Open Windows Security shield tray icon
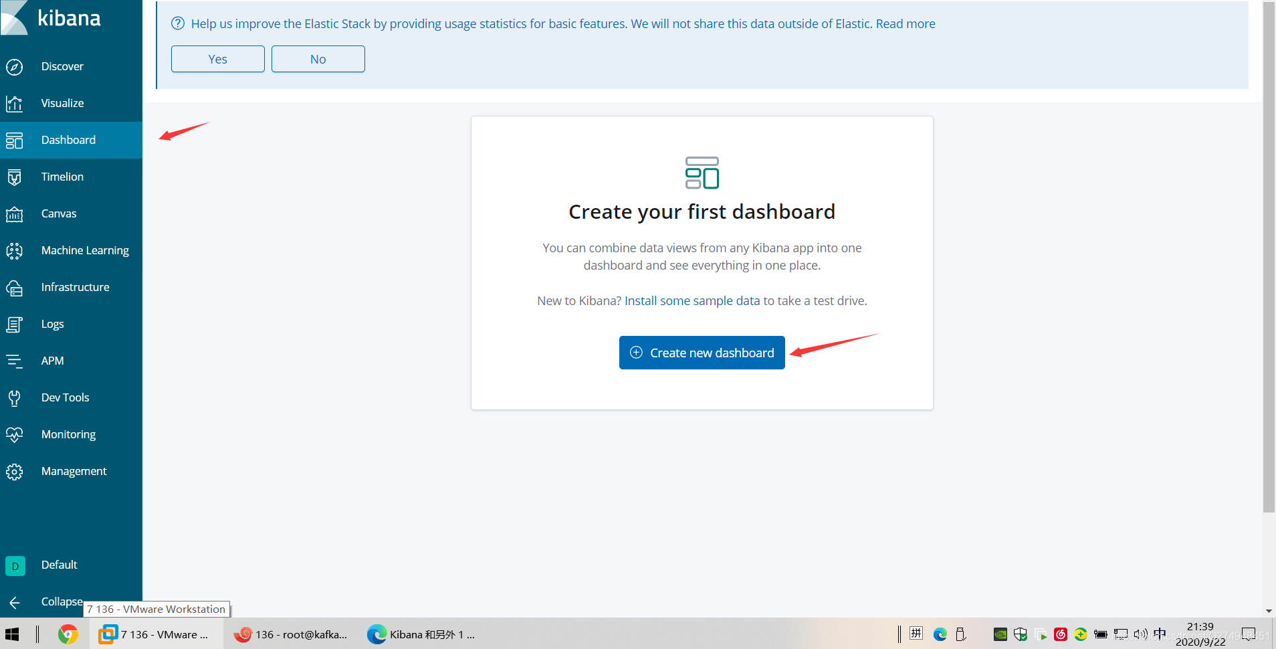 (x=1021, y=634)
